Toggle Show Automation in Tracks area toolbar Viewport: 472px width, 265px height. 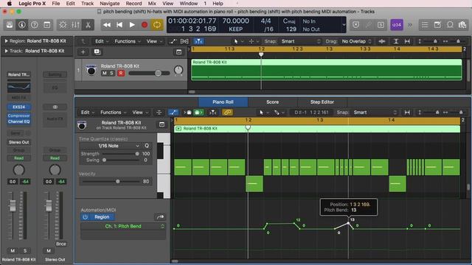click(173, 41)
